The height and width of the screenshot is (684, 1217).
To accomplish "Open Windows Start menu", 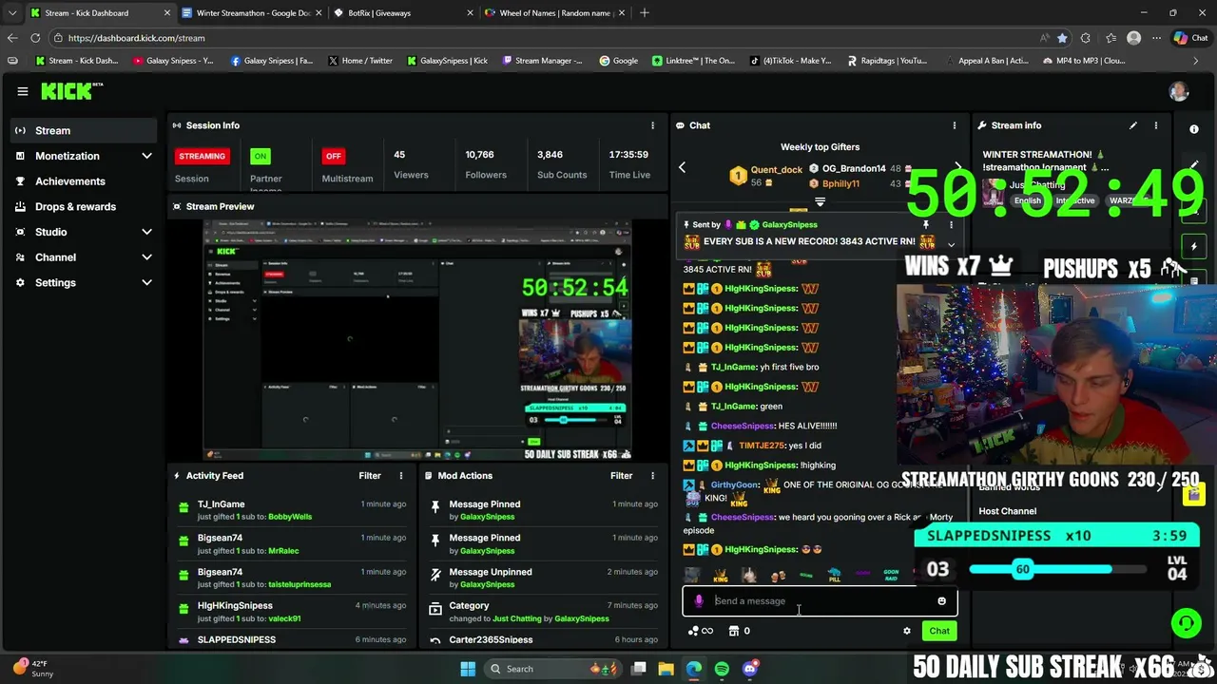I will [x=468, y=669].
